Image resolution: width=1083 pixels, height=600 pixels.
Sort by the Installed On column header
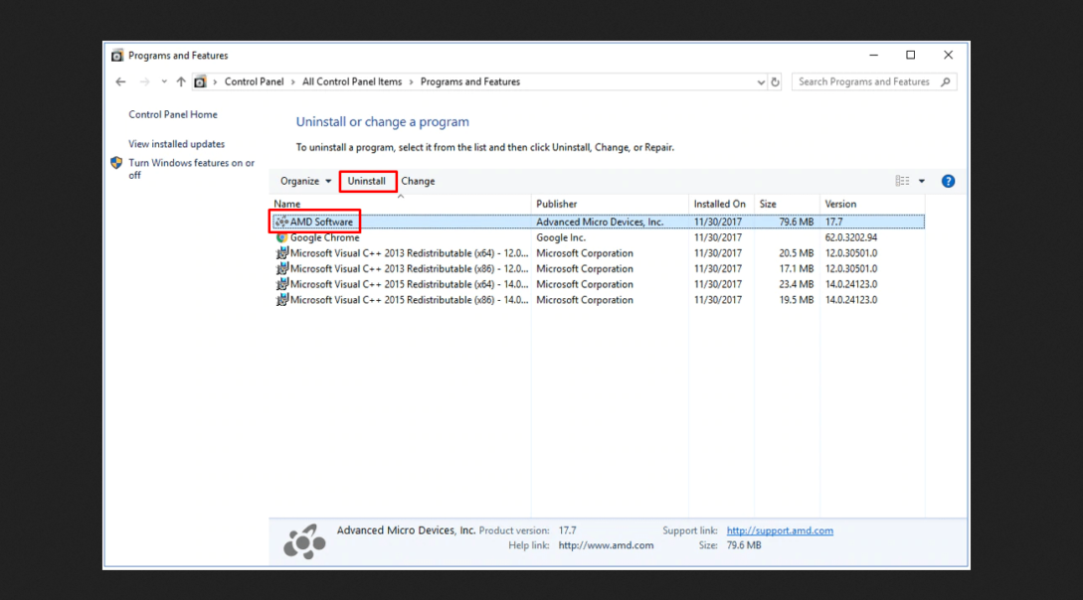pyautogui.click(x=721, y=204)
